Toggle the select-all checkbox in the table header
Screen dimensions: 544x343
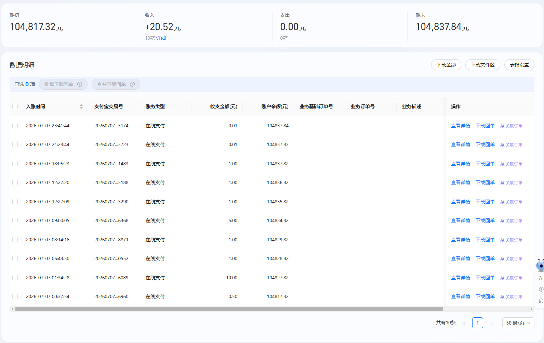pyautogui.click(x=15, y=106)
